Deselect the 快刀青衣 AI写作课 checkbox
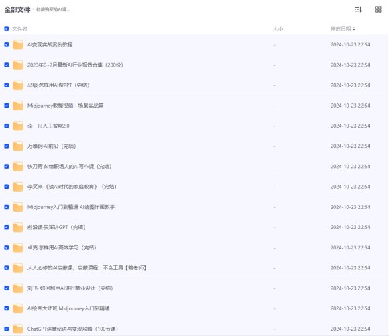Screen dimensions: 389x336 point(7,167)
